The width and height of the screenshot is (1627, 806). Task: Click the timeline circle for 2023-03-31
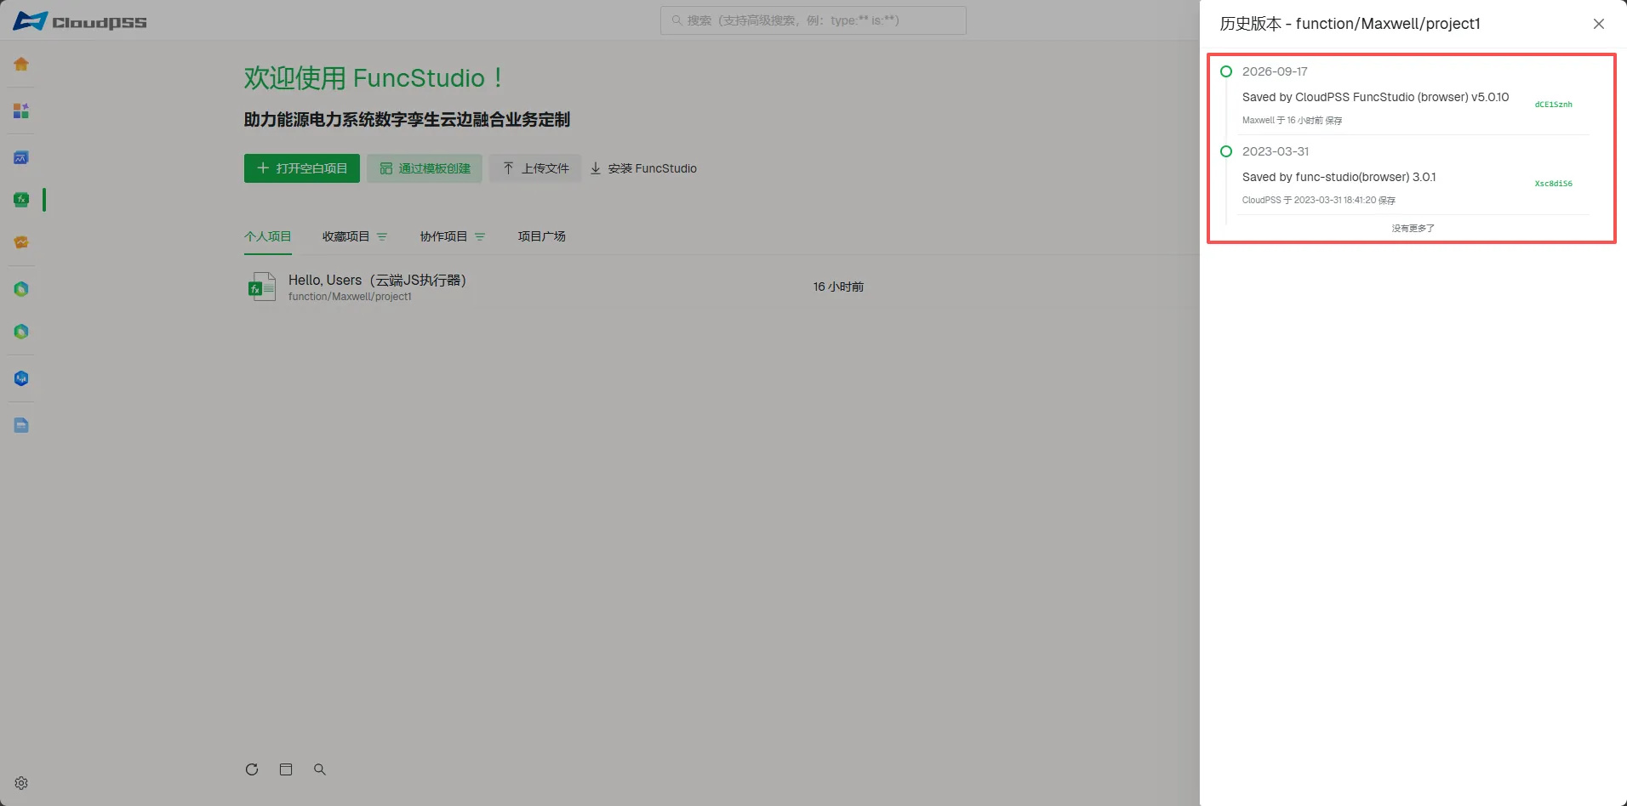(x=1226, y=151)
